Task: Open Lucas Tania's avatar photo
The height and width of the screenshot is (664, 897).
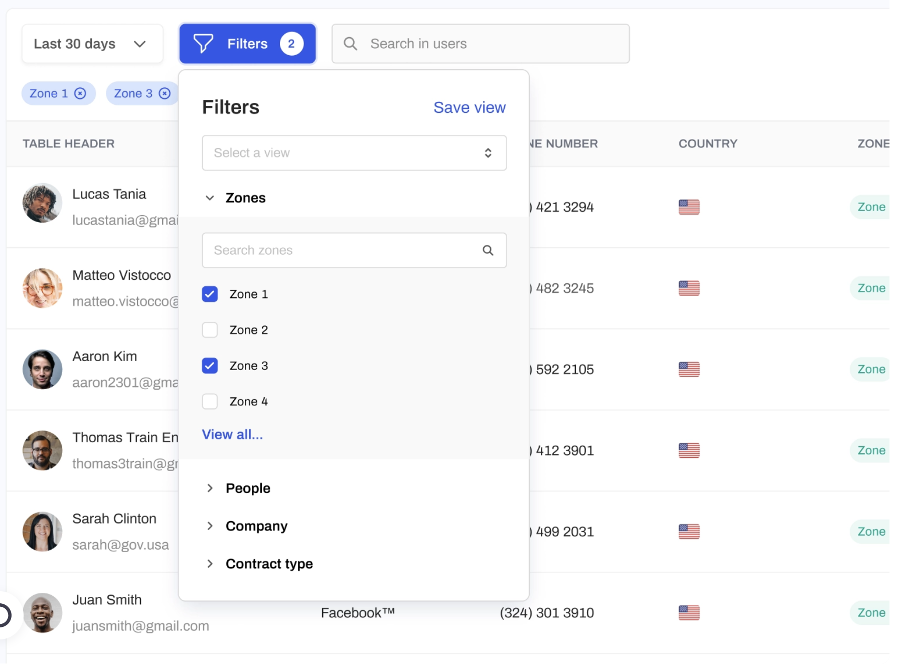Action: (x=42, y=203)
